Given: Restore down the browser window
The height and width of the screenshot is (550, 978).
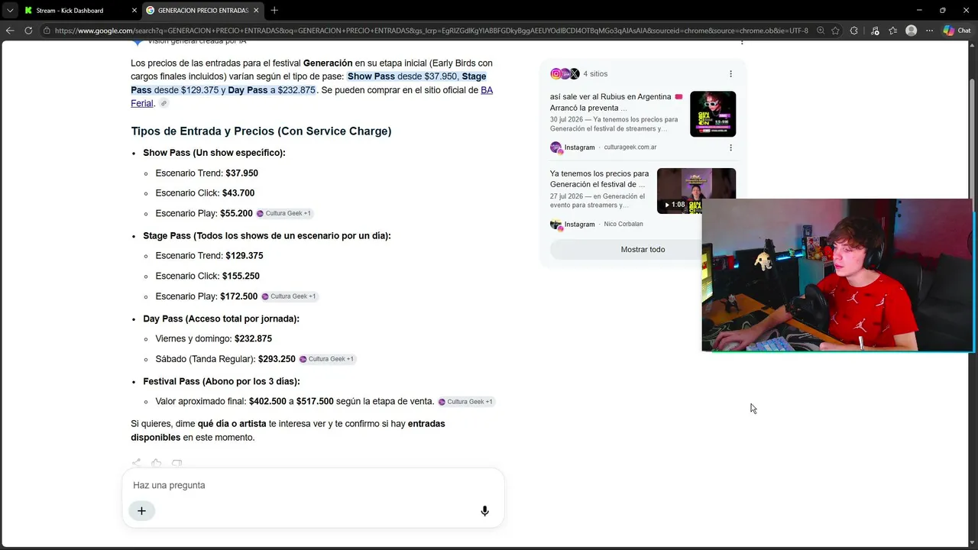Looking at the screenshot, I should (x=942, y=11).
